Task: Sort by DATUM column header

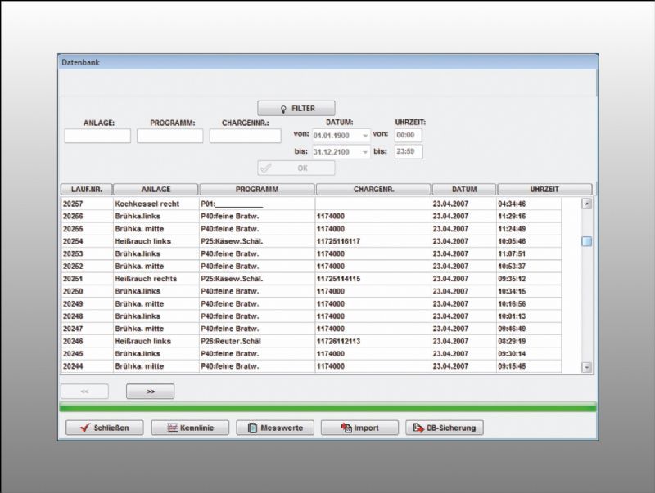Action: [464, 190]
